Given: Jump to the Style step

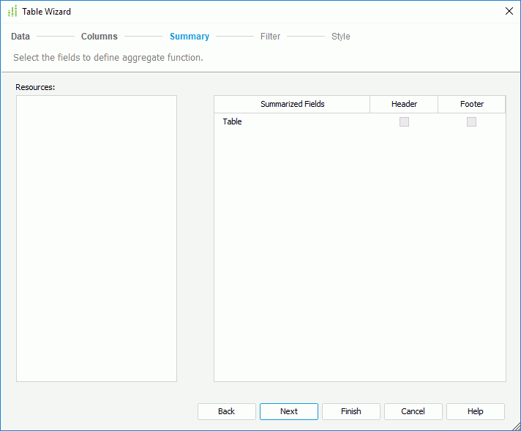Looking at the screenshot, I should coord(340,36).
